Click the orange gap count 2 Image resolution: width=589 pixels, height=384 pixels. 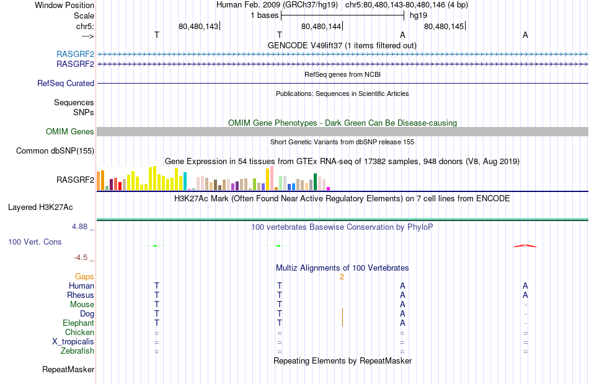tap(342, 277)
